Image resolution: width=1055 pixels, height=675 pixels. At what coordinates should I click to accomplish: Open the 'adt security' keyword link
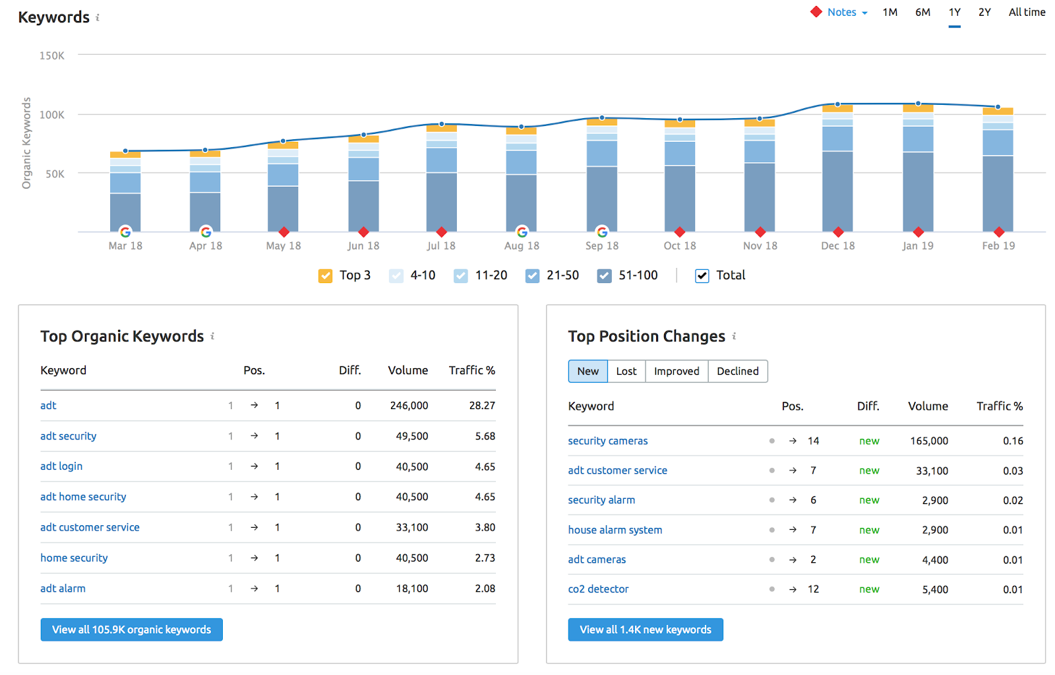point(68,436)
